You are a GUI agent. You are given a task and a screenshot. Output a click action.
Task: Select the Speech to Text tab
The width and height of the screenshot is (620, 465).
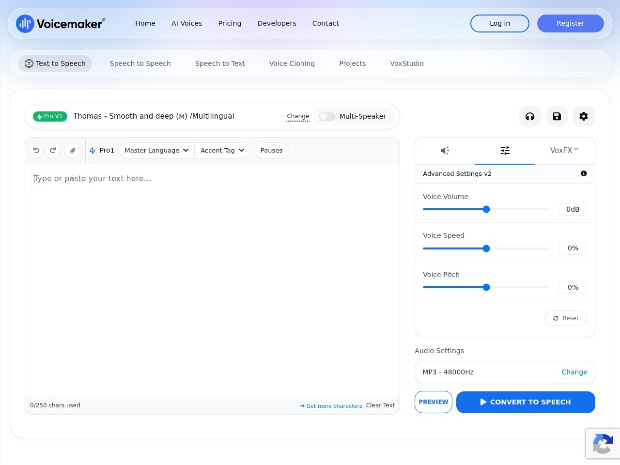220,63
